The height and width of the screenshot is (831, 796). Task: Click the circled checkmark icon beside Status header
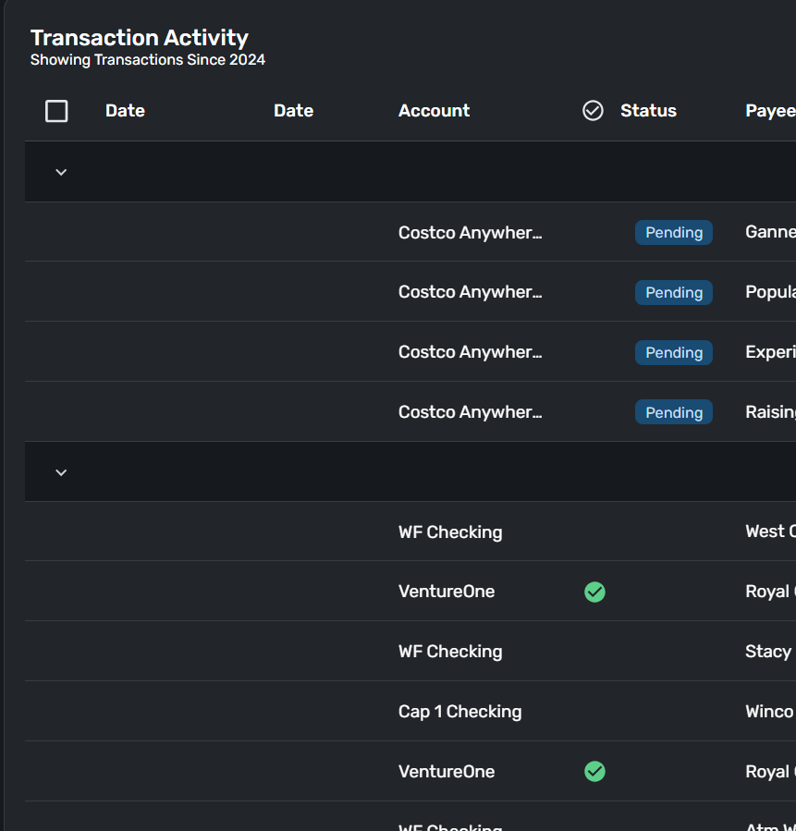593,111
